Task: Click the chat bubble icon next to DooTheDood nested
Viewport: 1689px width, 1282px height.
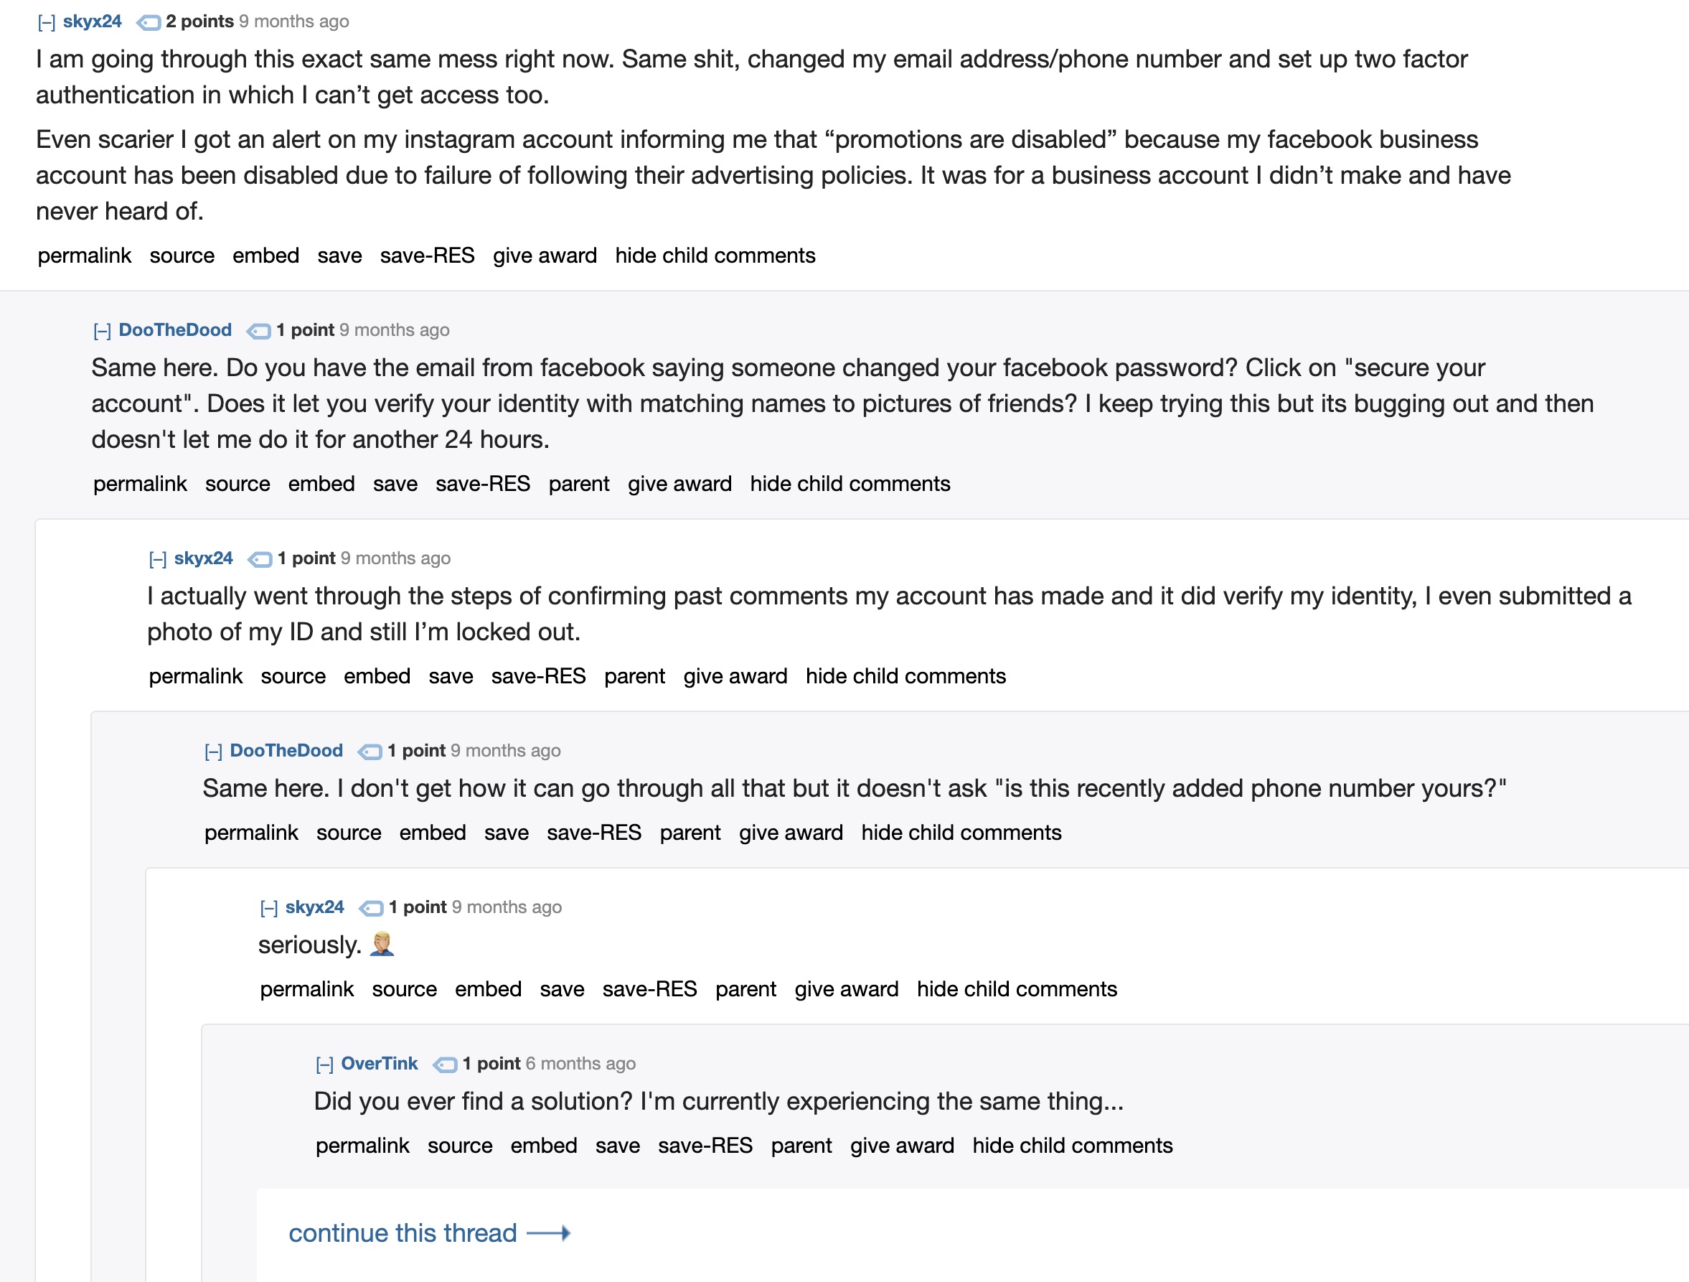Action: click(369, 750)
